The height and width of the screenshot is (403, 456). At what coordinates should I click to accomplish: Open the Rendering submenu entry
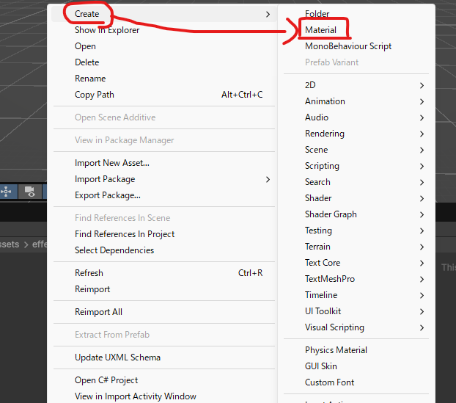[x=325, y=134]
